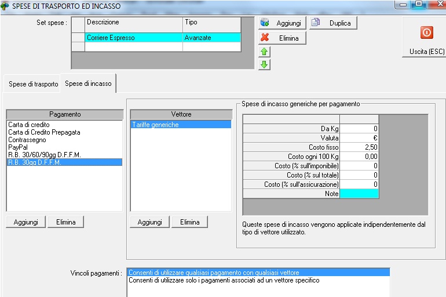
Task: Select R.B. 30gg D.F.F.M. payment
Action: 64,162
